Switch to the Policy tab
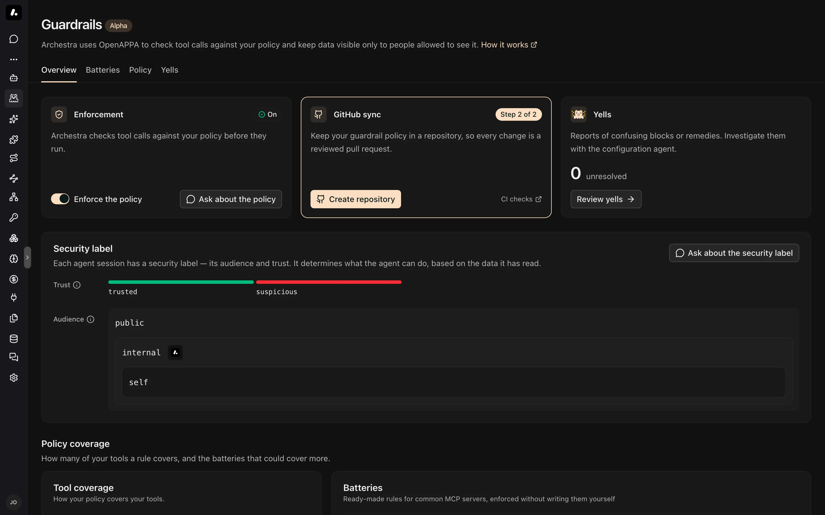This screenshot has width=825, height=515. 140,70
